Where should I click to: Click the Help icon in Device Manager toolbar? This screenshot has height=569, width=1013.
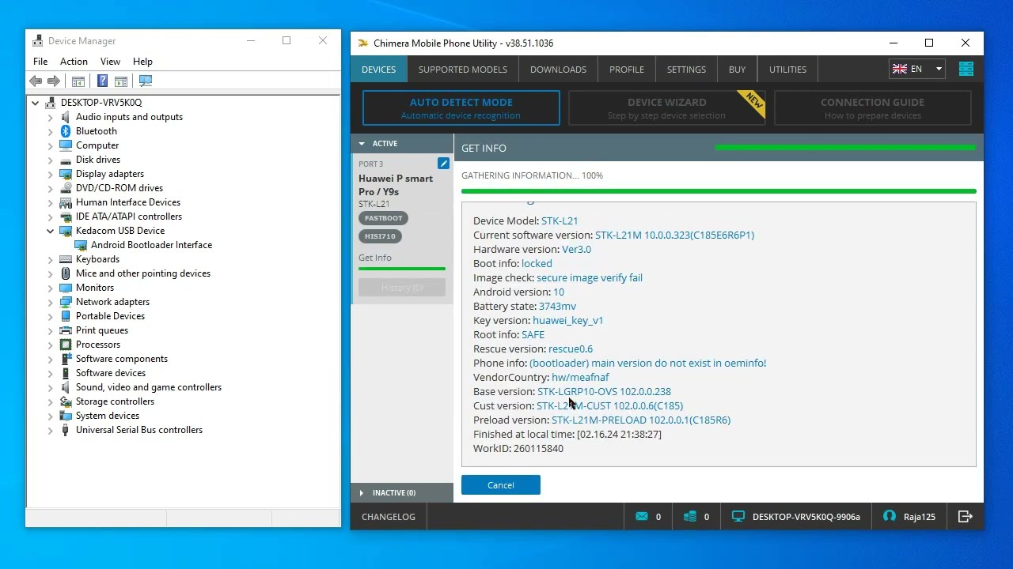(x=102, y=81)
